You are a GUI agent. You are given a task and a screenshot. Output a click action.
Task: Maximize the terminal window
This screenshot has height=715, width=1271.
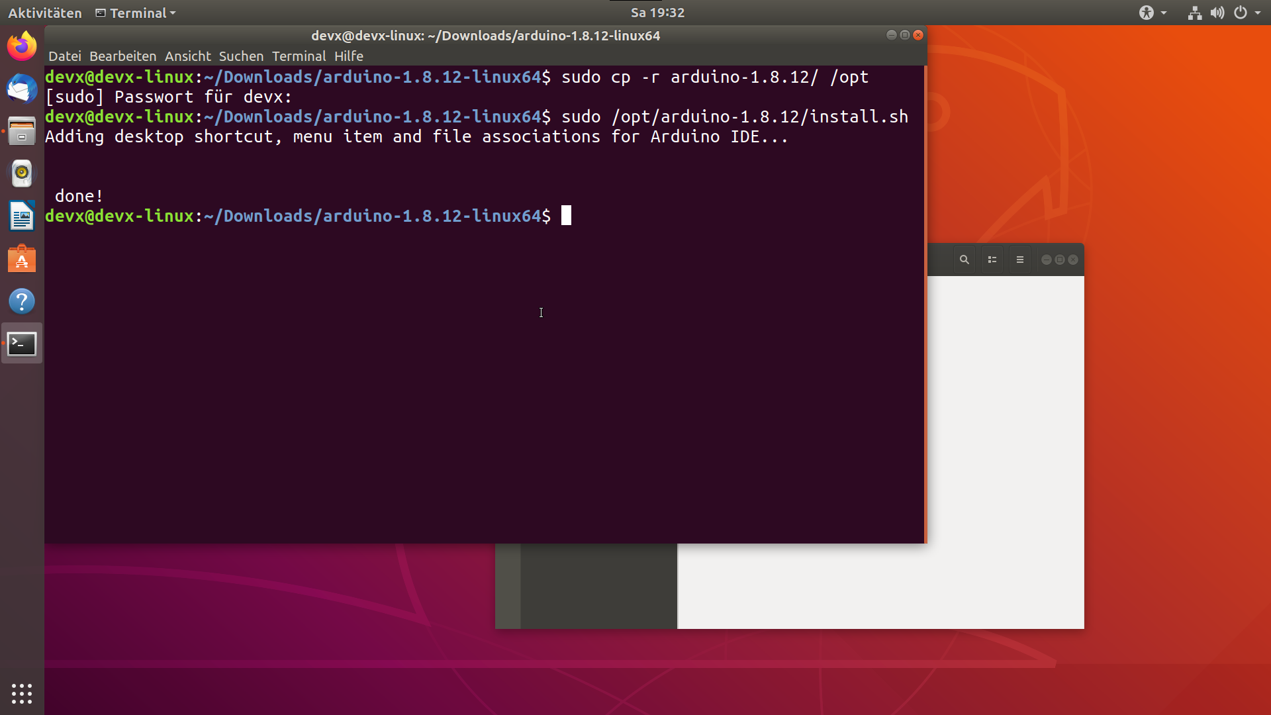(x=905, y=35)
